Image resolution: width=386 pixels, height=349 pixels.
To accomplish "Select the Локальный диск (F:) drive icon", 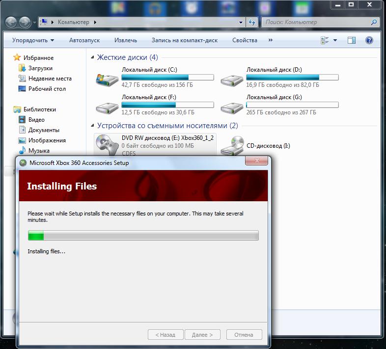I will point(107,108).
